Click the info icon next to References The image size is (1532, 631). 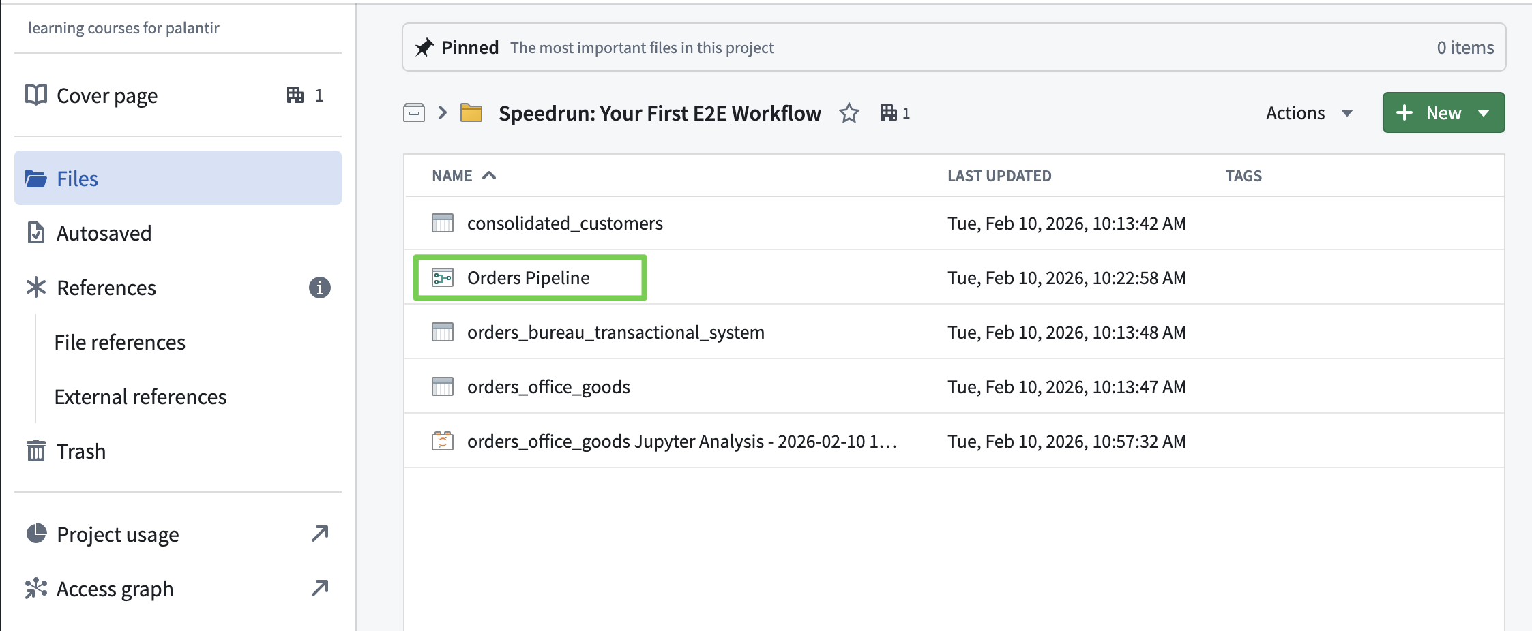tap(319, 288)
